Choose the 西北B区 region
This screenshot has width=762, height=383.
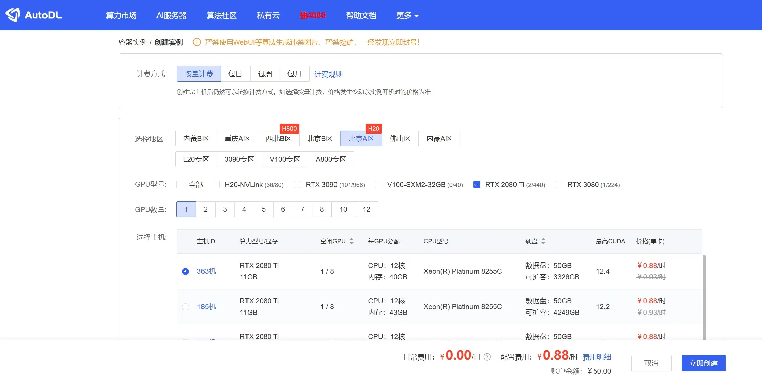coord(279,139)
